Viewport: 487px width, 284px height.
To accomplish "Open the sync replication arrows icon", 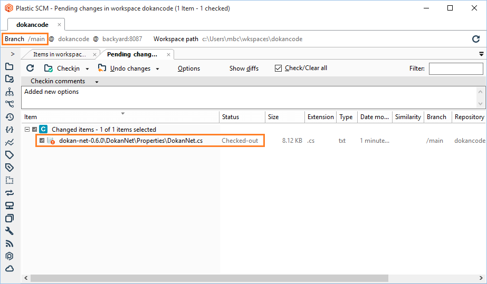I will pos(9,193).
